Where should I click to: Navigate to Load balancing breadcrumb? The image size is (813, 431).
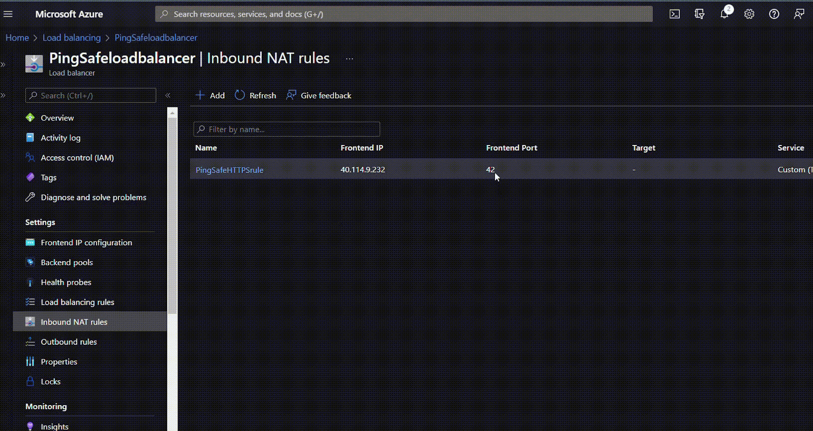point(72,38)
